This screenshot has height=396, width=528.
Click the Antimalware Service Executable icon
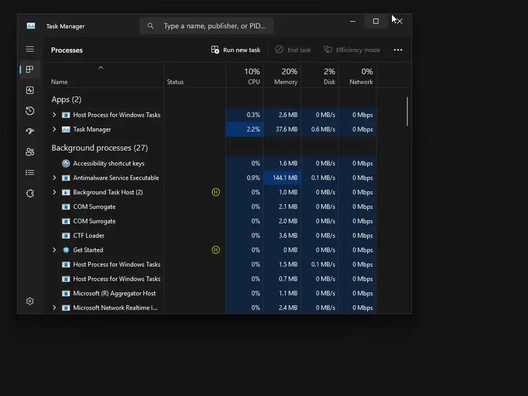coord(66,178)
